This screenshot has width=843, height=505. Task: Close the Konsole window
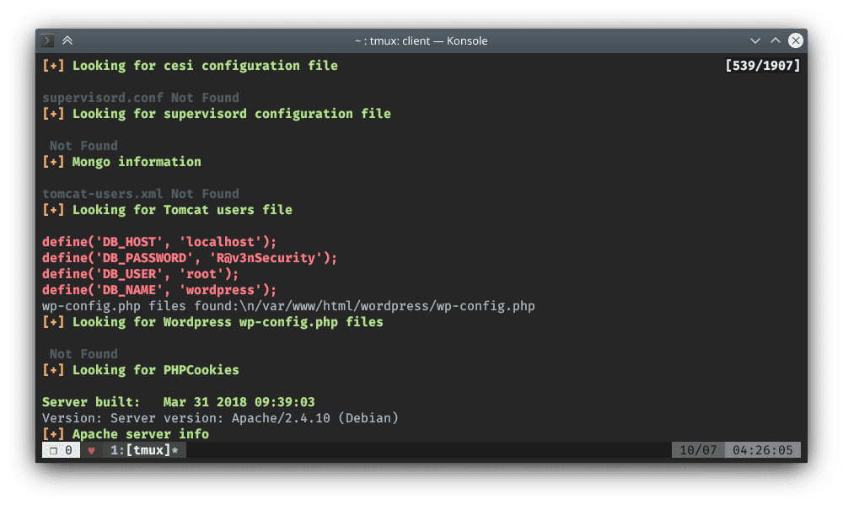(x=795, y=40)
